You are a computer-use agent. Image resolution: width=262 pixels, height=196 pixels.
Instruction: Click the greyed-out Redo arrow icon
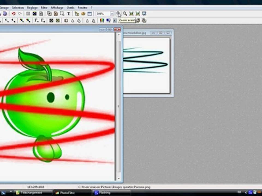pos(20,14)
